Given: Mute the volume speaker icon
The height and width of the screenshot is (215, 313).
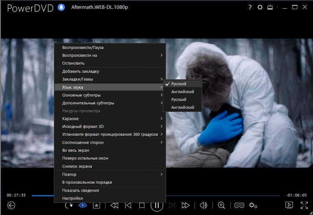Looking at the screenshot, I should point(203,205).
